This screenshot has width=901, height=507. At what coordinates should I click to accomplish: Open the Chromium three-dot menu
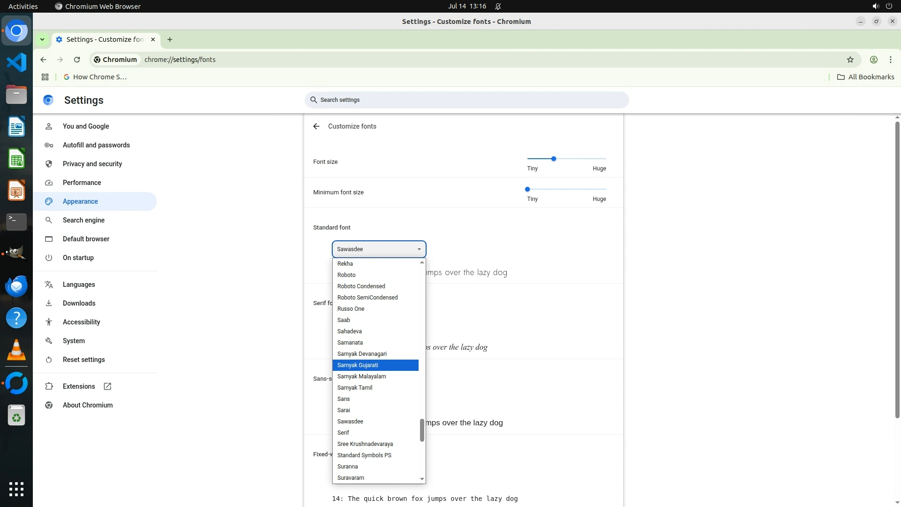point(890,60)
